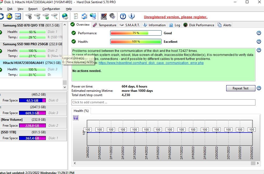The image size is (264, 174).
Task: Click the notepad report toolbar icon
Action: click(76, 16)
